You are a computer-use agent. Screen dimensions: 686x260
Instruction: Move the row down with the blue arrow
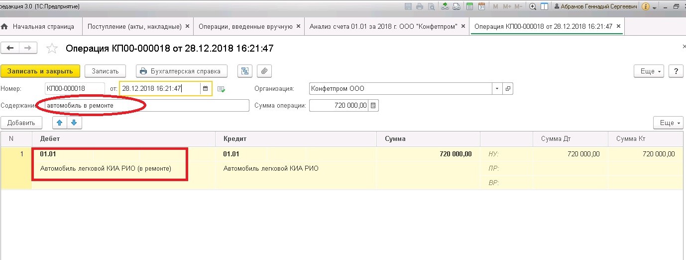(74, 123)
